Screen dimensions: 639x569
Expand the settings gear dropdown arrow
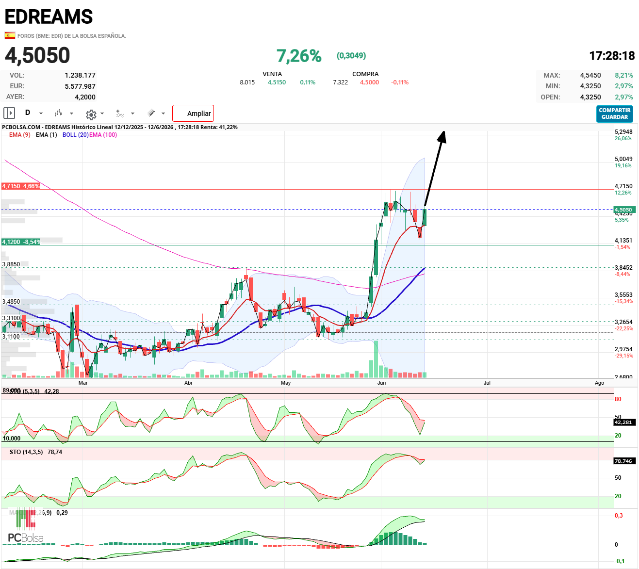tap(102, 114)
